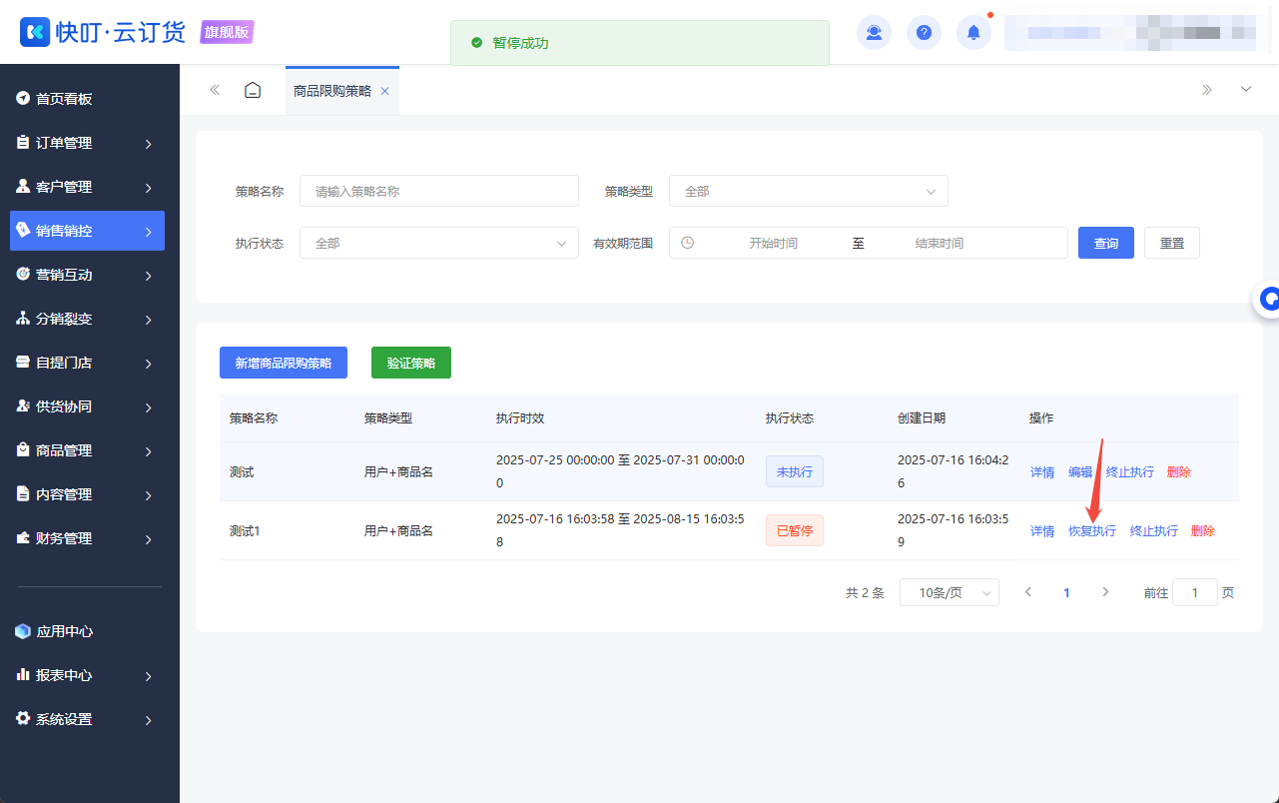1279x803 pixels.
Task: Close the 商品限购策略 tab
Action: pos(384,91)
